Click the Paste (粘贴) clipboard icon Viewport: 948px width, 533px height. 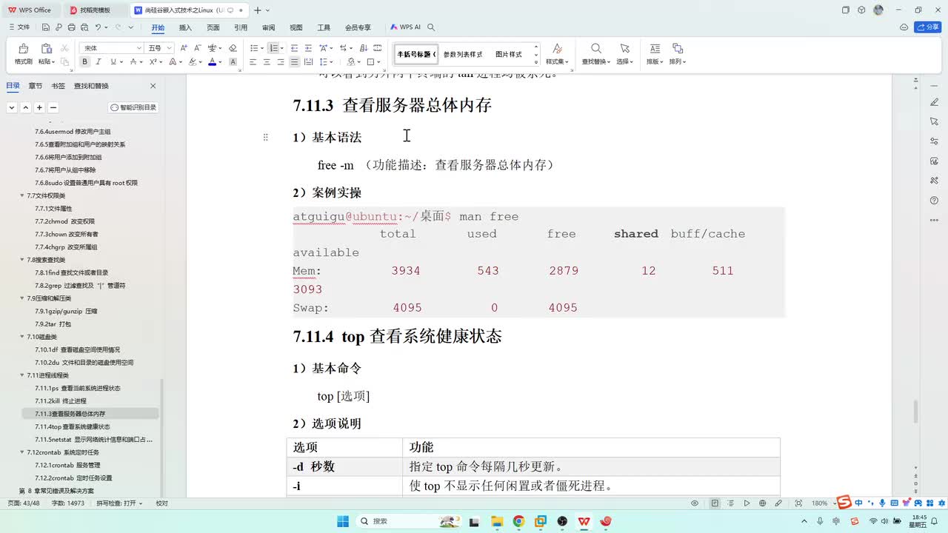pos(46,49)
